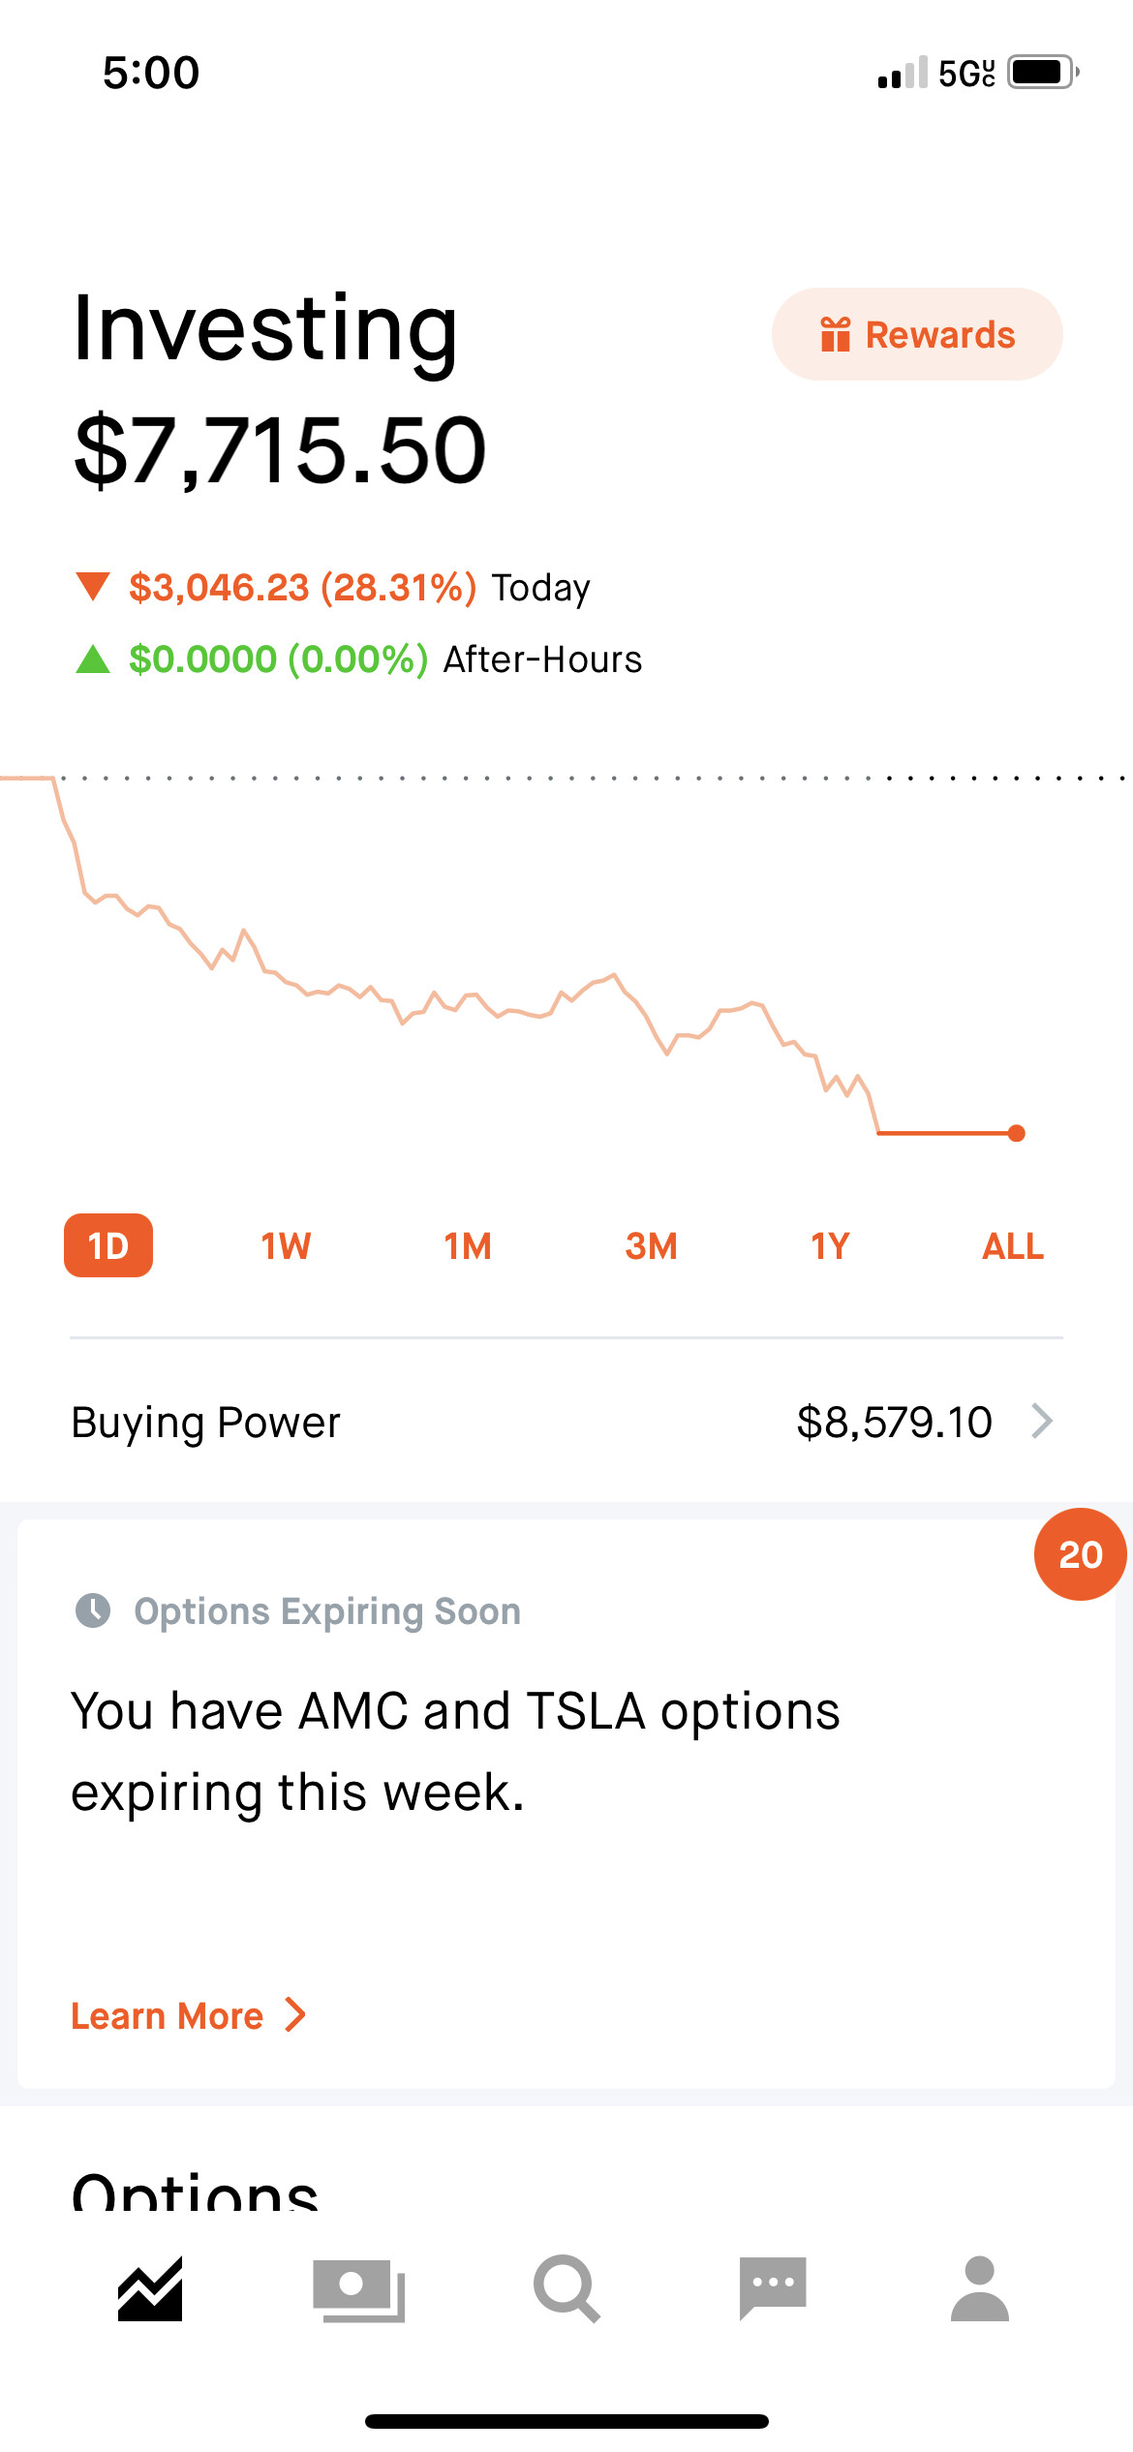The width and height of the screenshot is (1133, 2452).
Task: Follow the Learn More link
Action: pyautogui.click(x=168, y=2015)
